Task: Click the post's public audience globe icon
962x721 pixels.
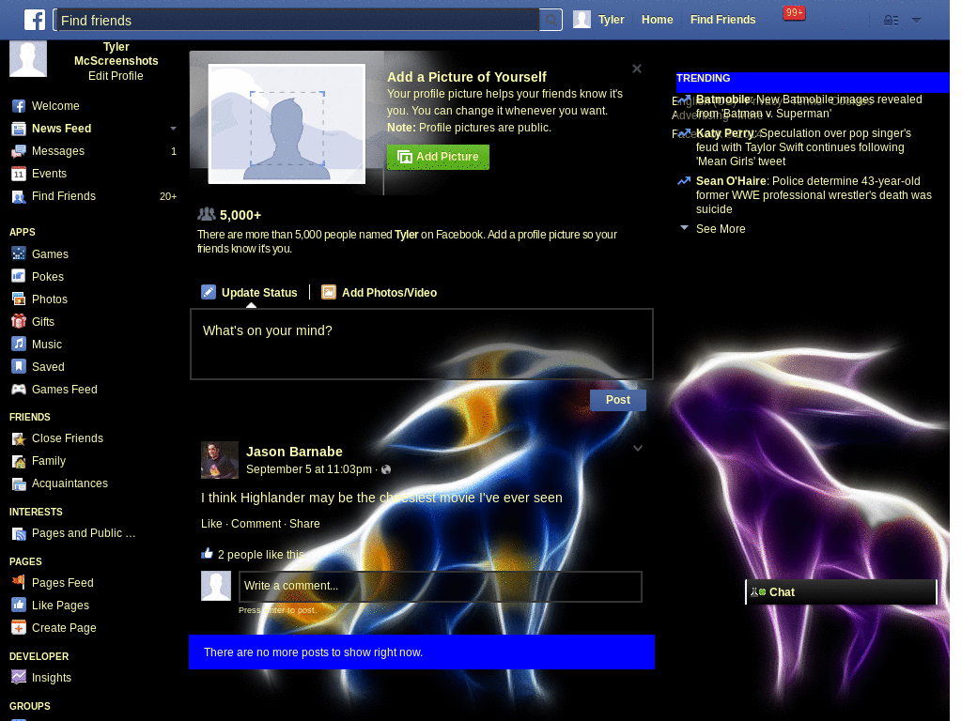Action: click(x=386, y=469)
